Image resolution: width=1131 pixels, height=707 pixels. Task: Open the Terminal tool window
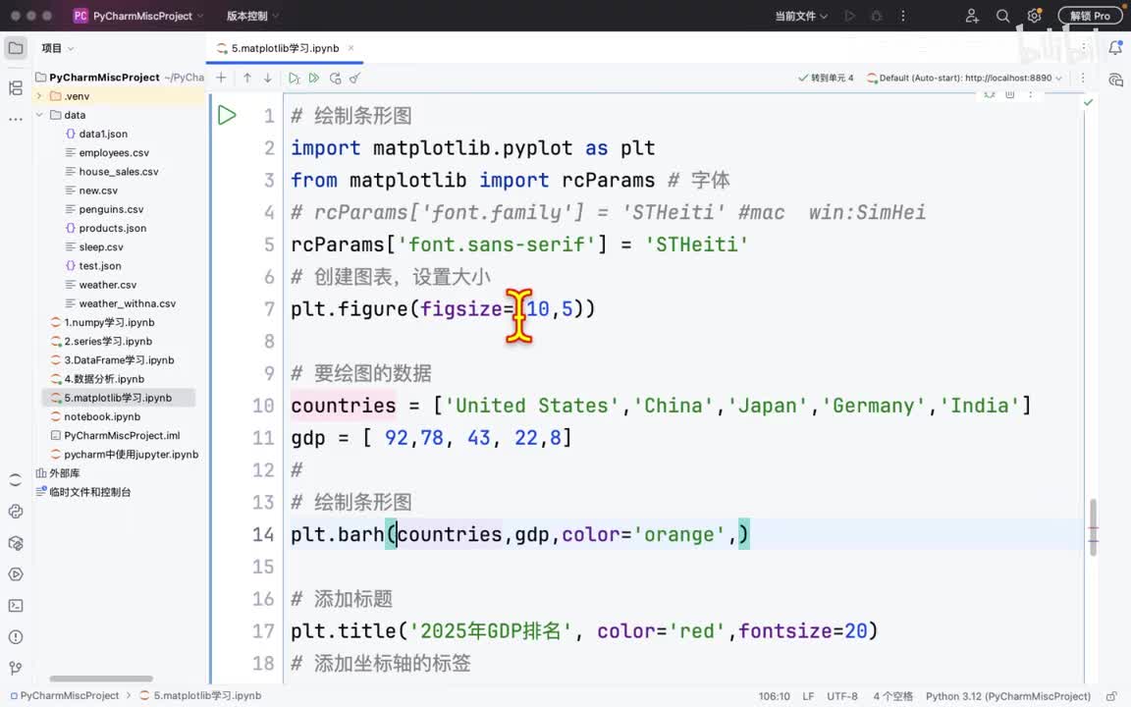pyautogui.click(x=16, y=606)
